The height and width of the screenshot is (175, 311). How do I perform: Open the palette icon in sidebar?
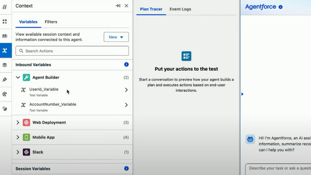5,94
